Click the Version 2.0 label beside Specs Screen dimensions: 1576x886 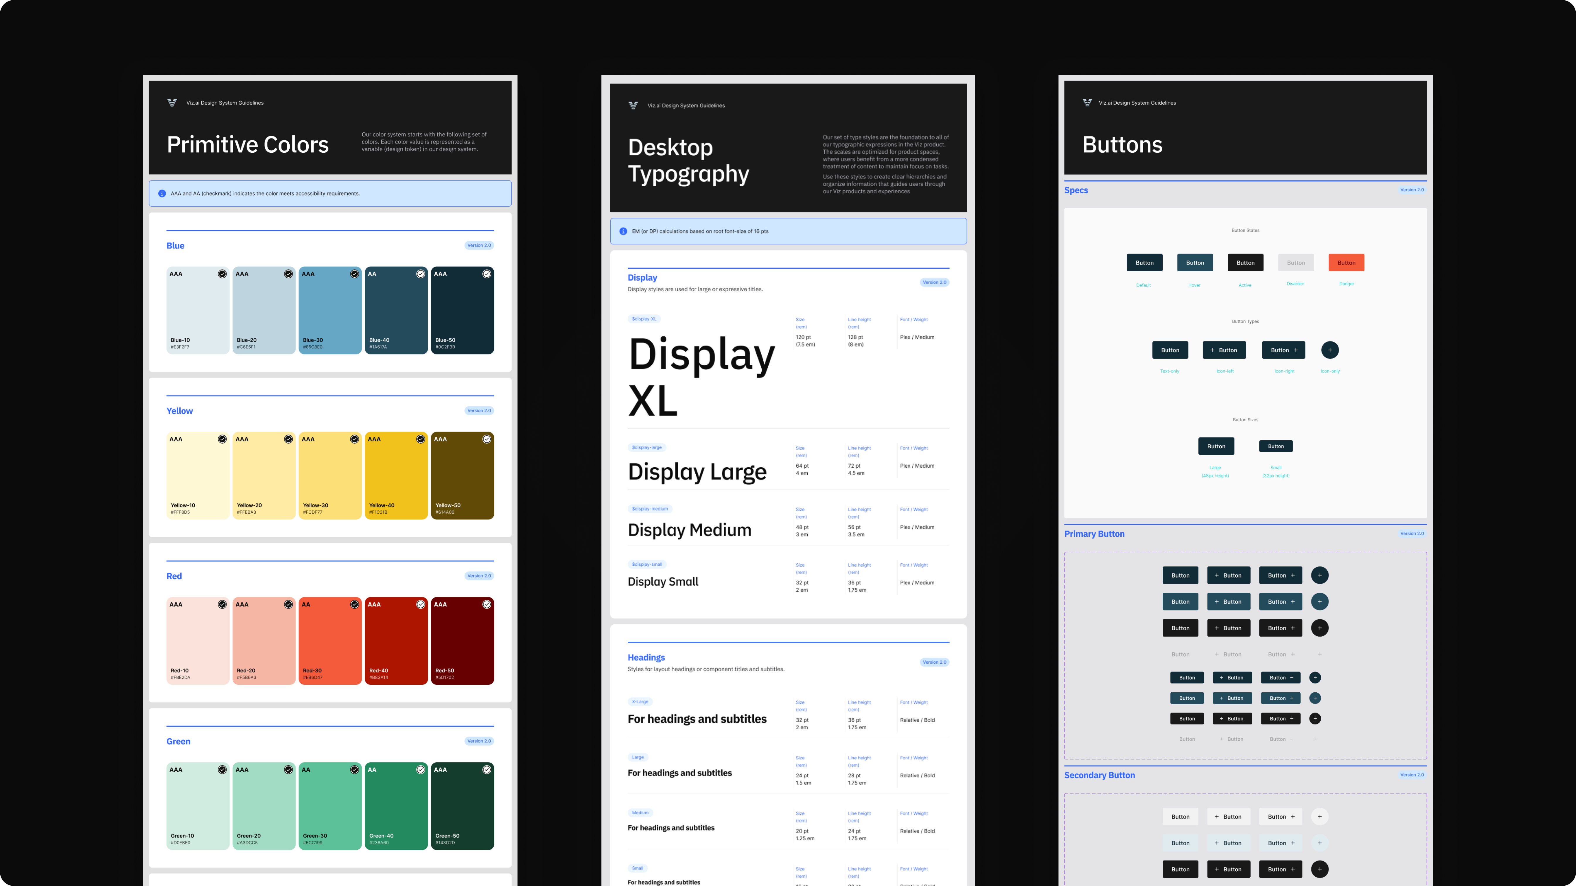(x=1412, y=190)
